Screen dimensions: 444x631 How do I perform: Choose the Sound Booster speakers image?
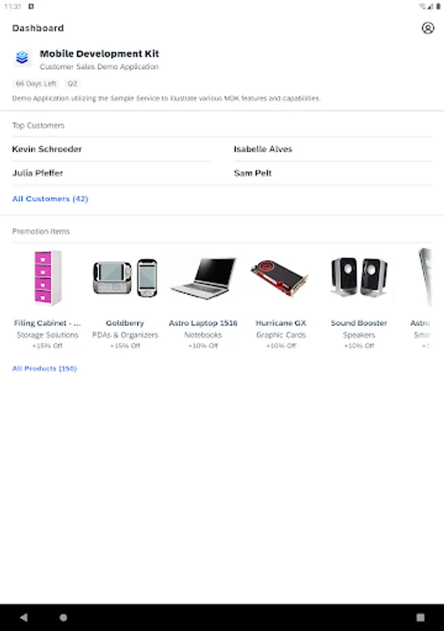(x=358, y=277)
